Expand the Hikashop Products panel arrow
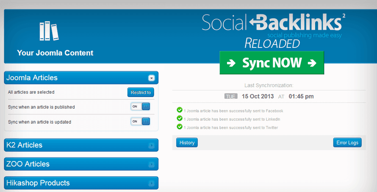Viewport: 377px width, 192px height. (x=151, y=184)
